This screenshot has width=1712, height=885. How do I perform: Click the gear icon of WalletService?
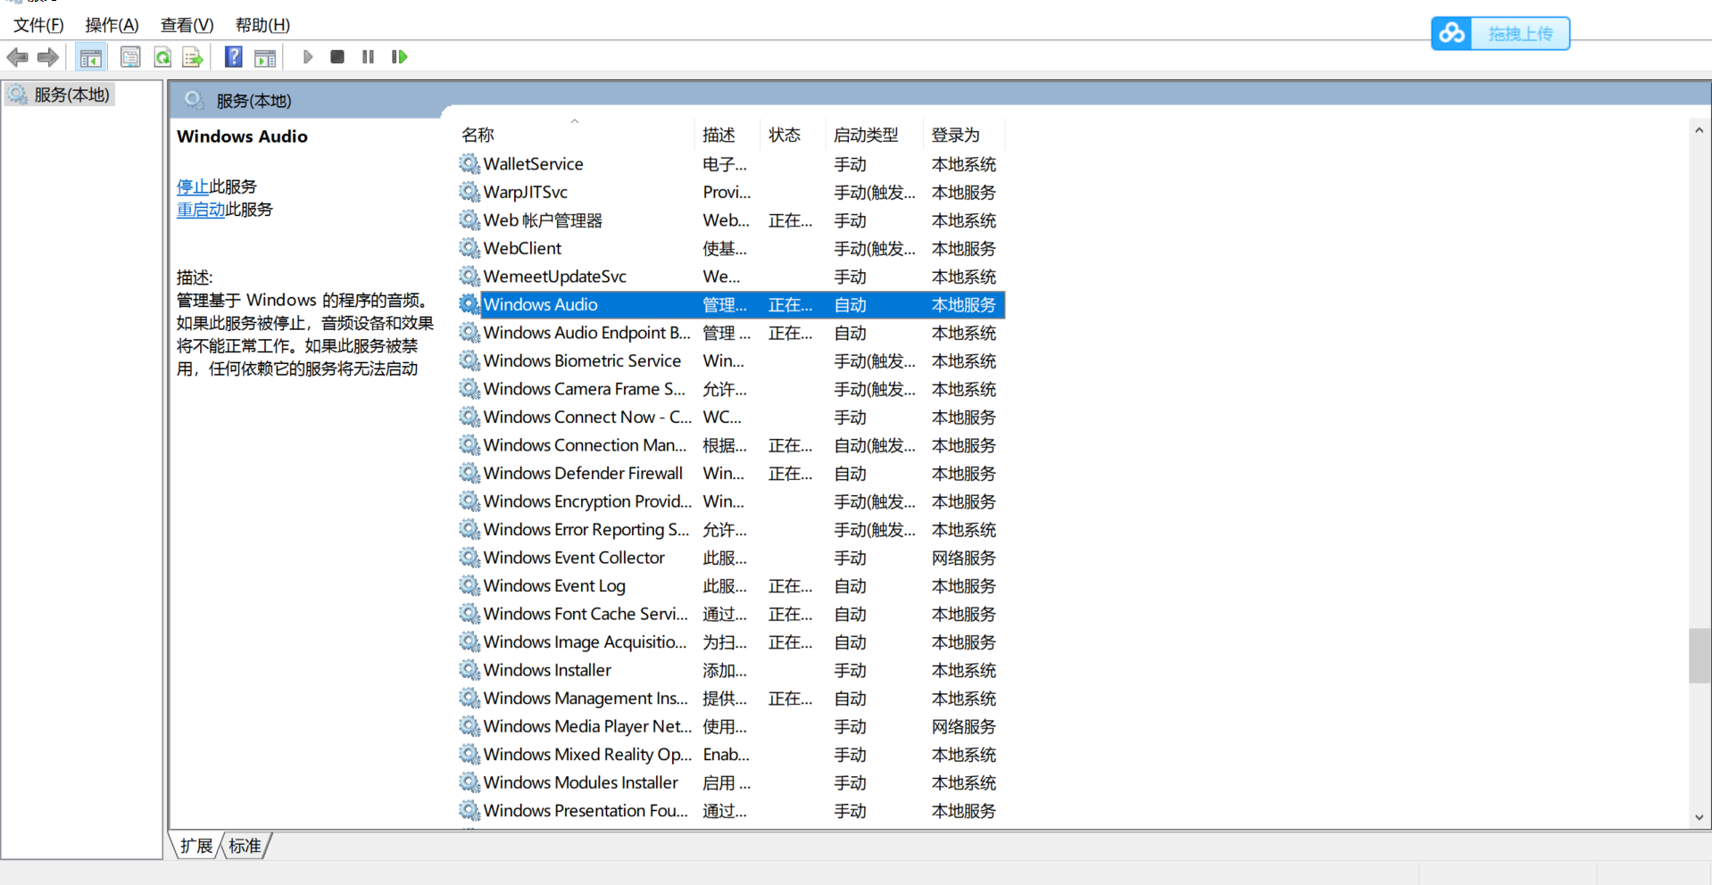(x=470, y=164)
